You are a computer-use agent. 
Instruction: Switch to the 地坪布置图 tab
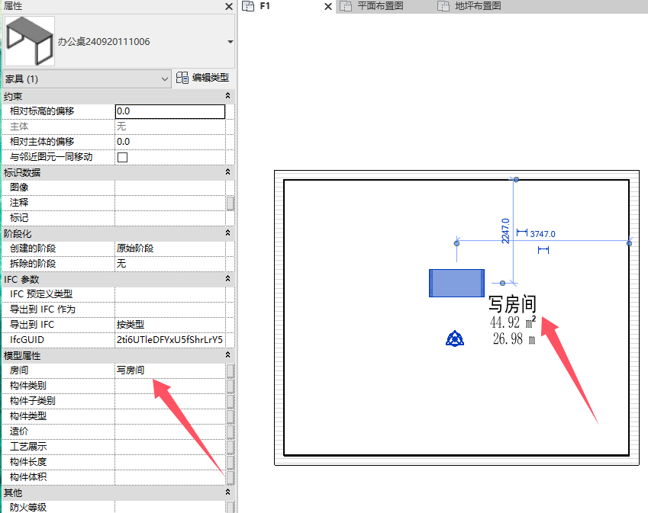(x=477, y=6)
